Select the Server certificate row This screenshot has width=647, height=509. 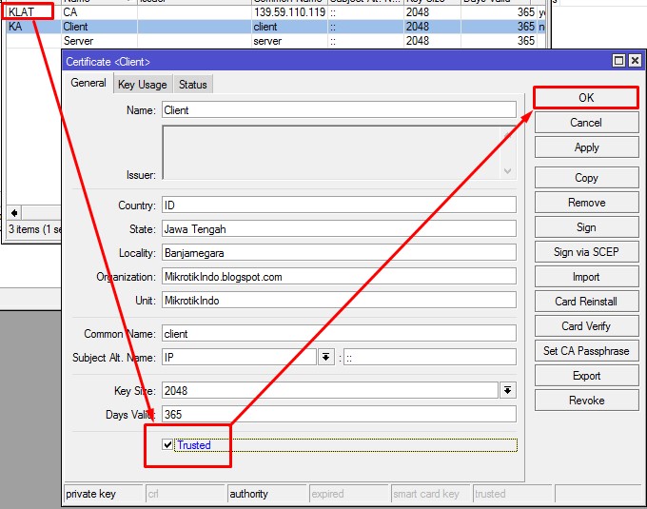276,41
